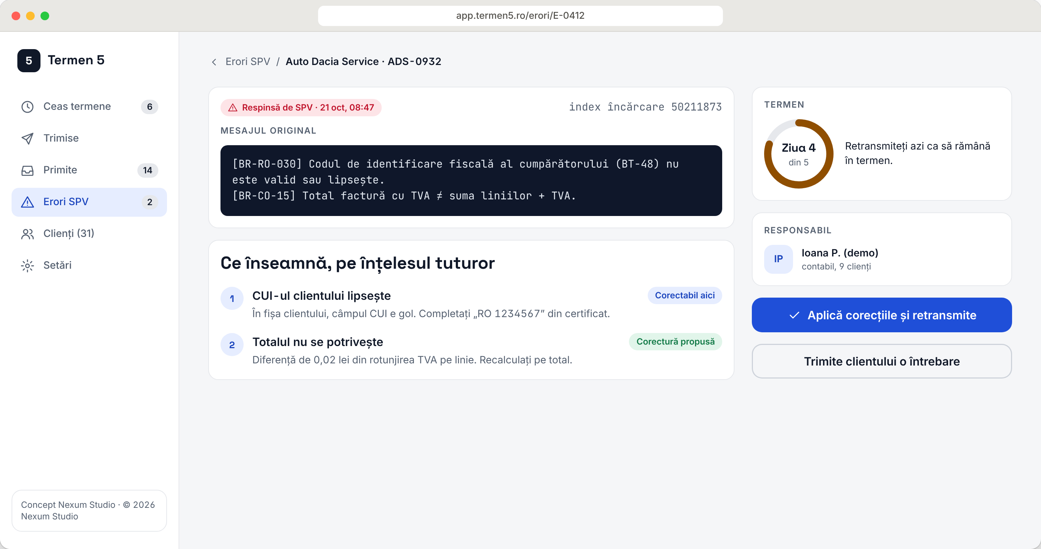
Task: Click text Retransmiteți azi ca să rămână în termen
Action: 917,154
